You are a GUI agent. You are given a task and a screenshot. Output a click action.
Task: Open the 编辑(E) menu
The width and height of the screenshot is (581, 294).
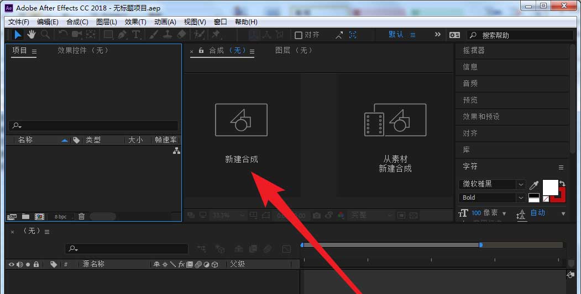[x=48, y=22]
